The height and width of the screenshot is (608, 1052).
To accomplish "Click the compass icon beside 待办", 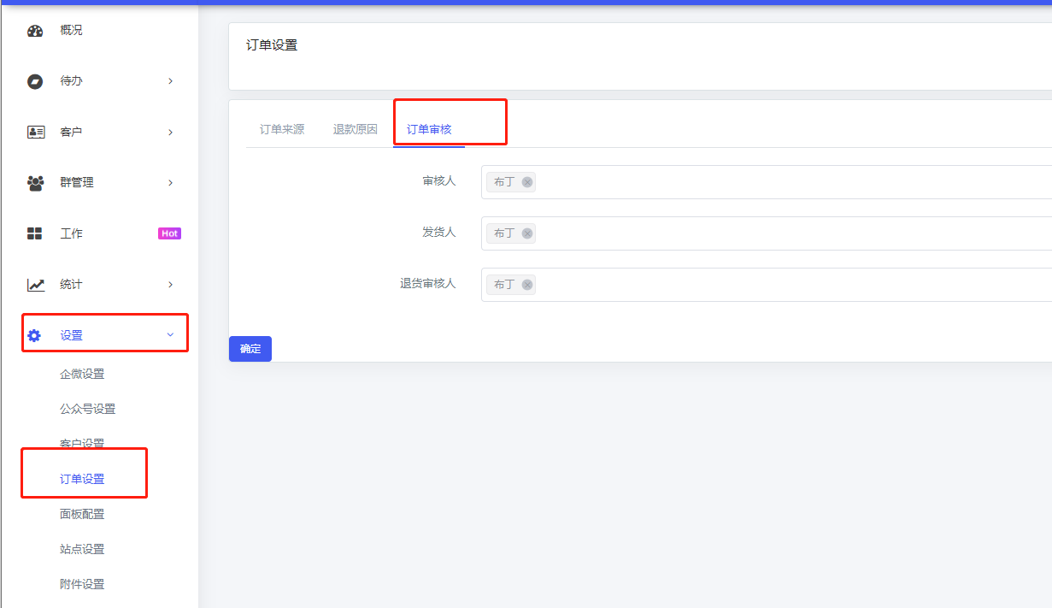I will [x=35, y=81].
